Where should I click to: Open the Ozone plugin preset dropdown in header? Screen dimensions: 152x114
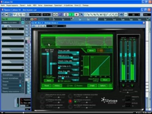click(x=56, y=26)
